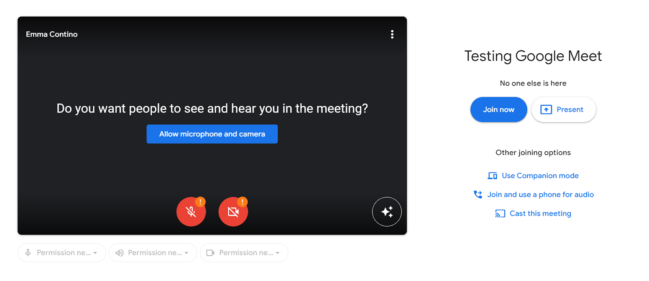Screen dimensions: 649x281
Task: Click the orange alert badge on microphone
Action: pos(200,202)
